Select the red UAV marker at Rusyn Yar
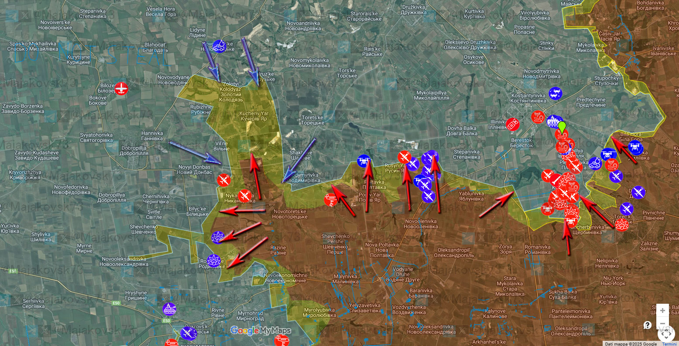This screenshot has width=679, height=346. pyautogui.click(x=405, y=157)
